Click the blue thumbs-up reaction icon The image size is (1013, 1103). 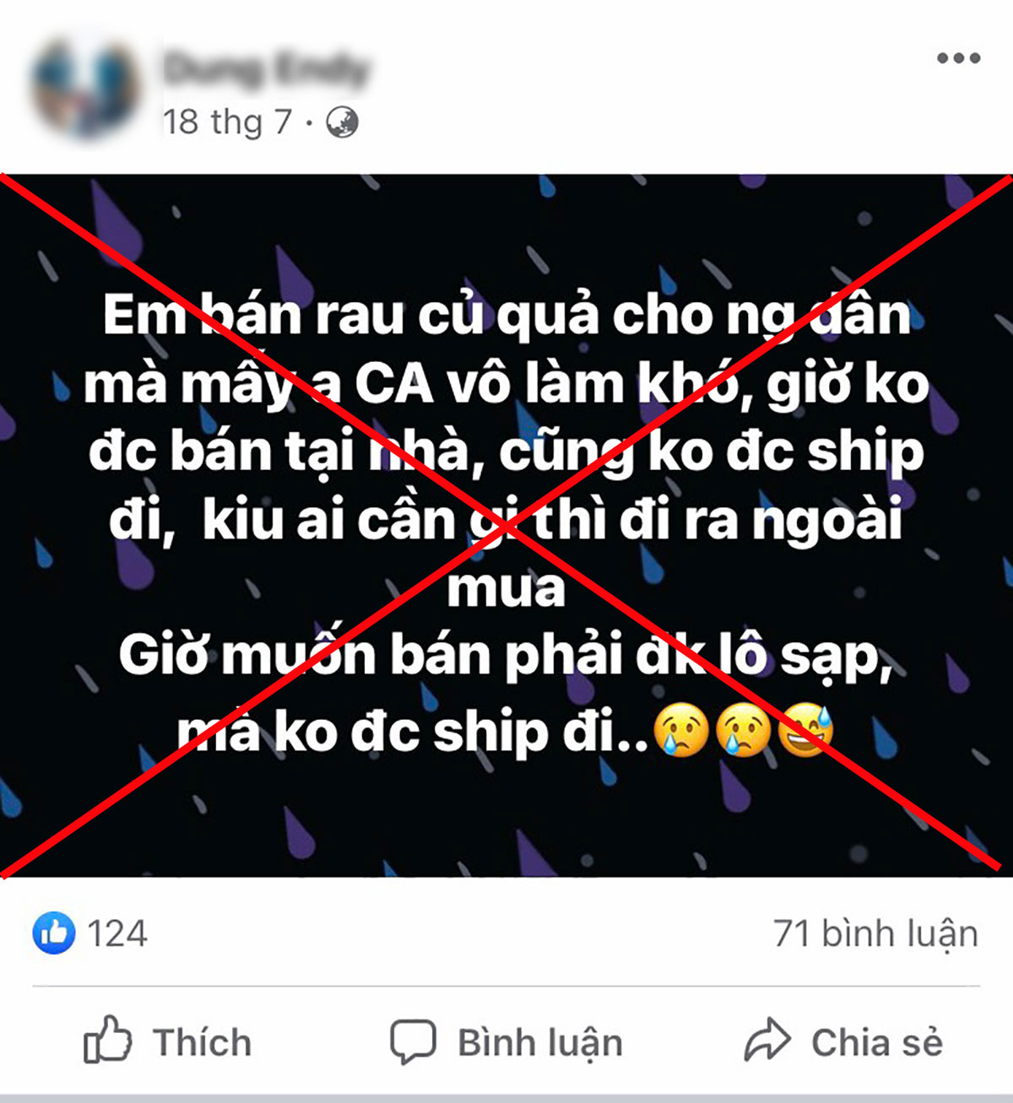click(x=54, y=933)
